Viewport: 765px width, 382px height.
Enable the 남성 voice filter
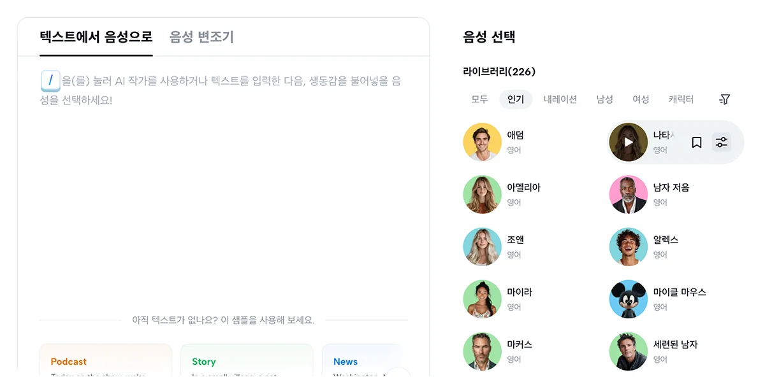(x=604, y=99)
